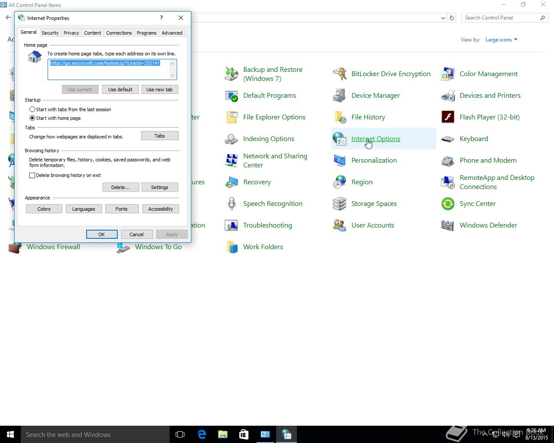Screen dimensions: 554x443
Task: Open the Indexing Options icon
Action: [x=232, y=139]
